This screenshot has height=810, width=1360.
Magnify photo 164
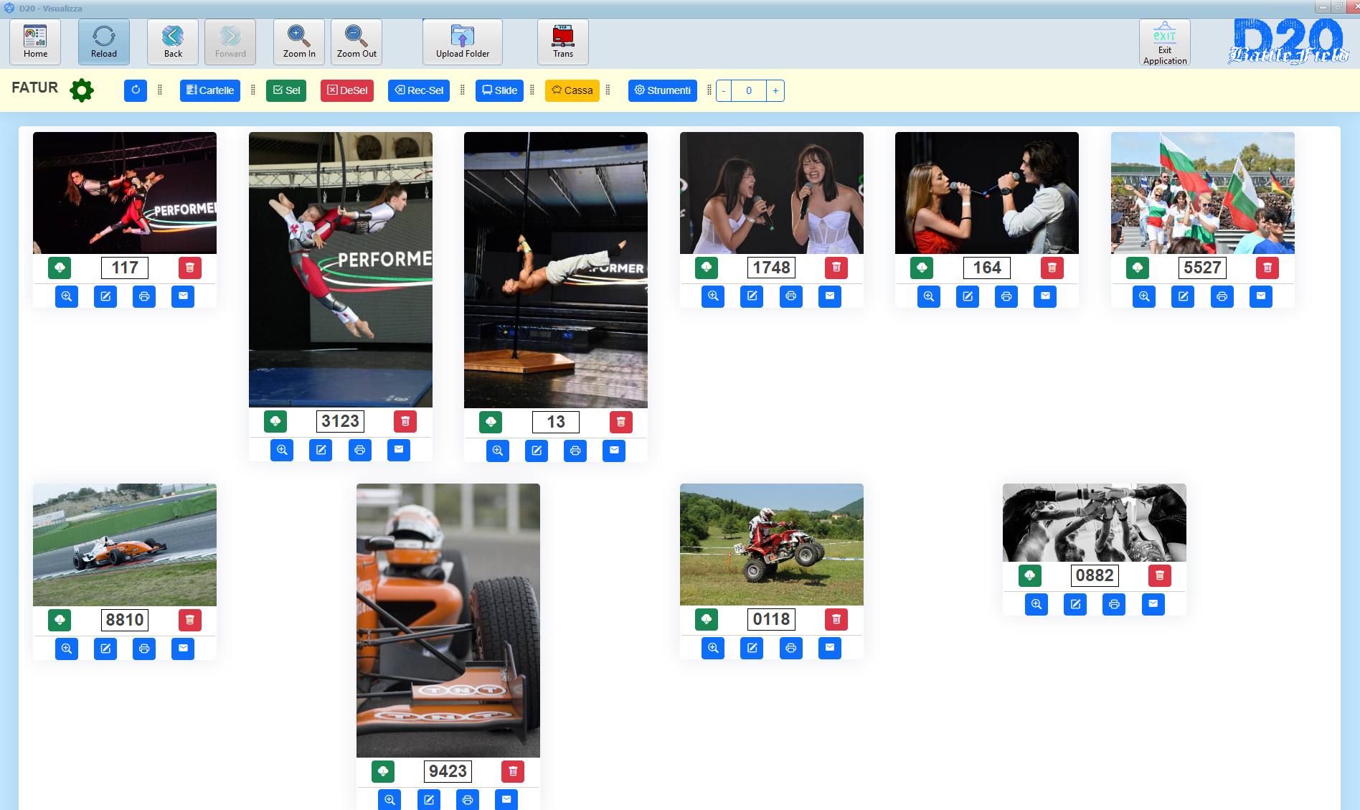point(929,296)
